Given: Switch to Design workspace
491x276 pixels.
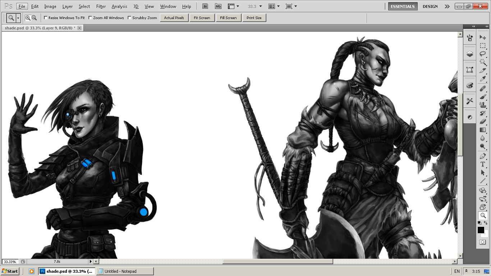Looking at the screenshot, I should [430, 6].
